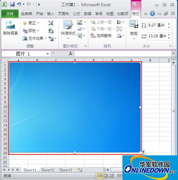This screenshot has height=180, width=178.
Task: Go to the first sheet navigation arrow
Action: (x=4, y=170)
